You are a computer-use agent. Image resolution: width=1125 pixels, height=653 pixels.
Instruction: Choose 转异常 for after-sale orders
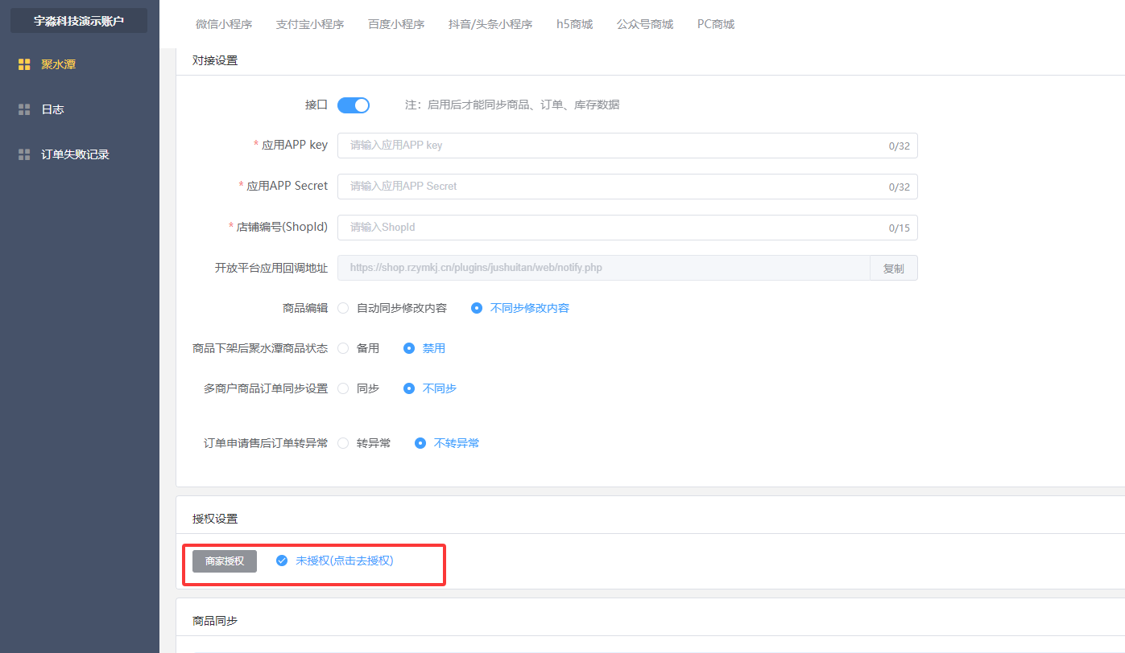tap(364, 443)
